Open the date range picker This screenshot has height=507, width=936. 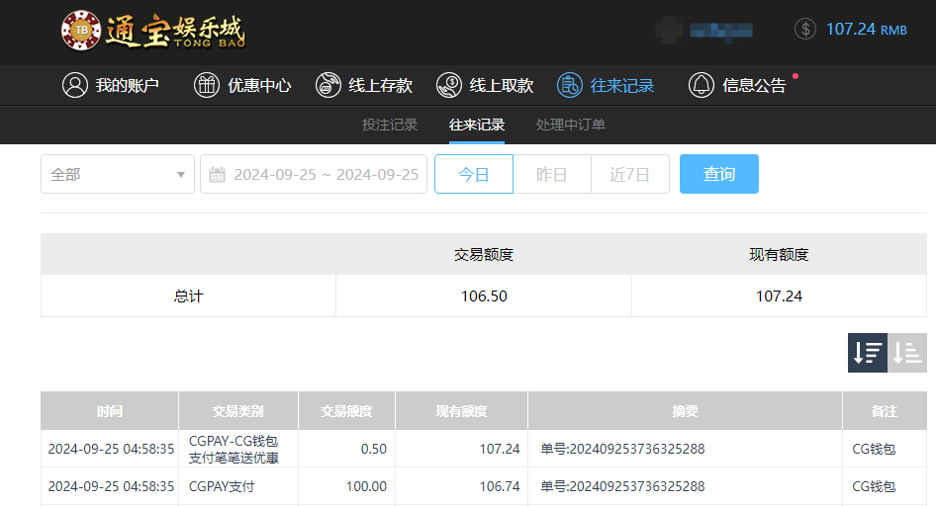pyautogui.click(x=325, y=174)
